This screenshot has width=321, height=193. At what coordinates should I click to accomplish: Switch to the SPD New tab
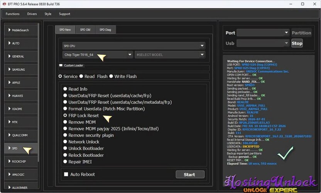65,30
